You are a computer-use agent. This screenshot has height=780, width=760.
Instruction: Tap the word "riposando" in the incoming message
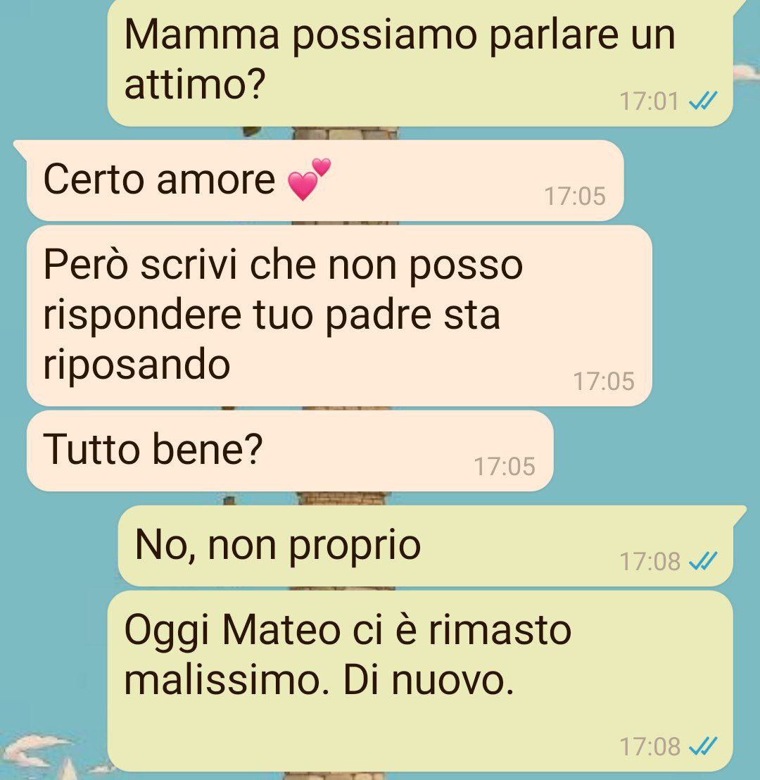point(137,364)
